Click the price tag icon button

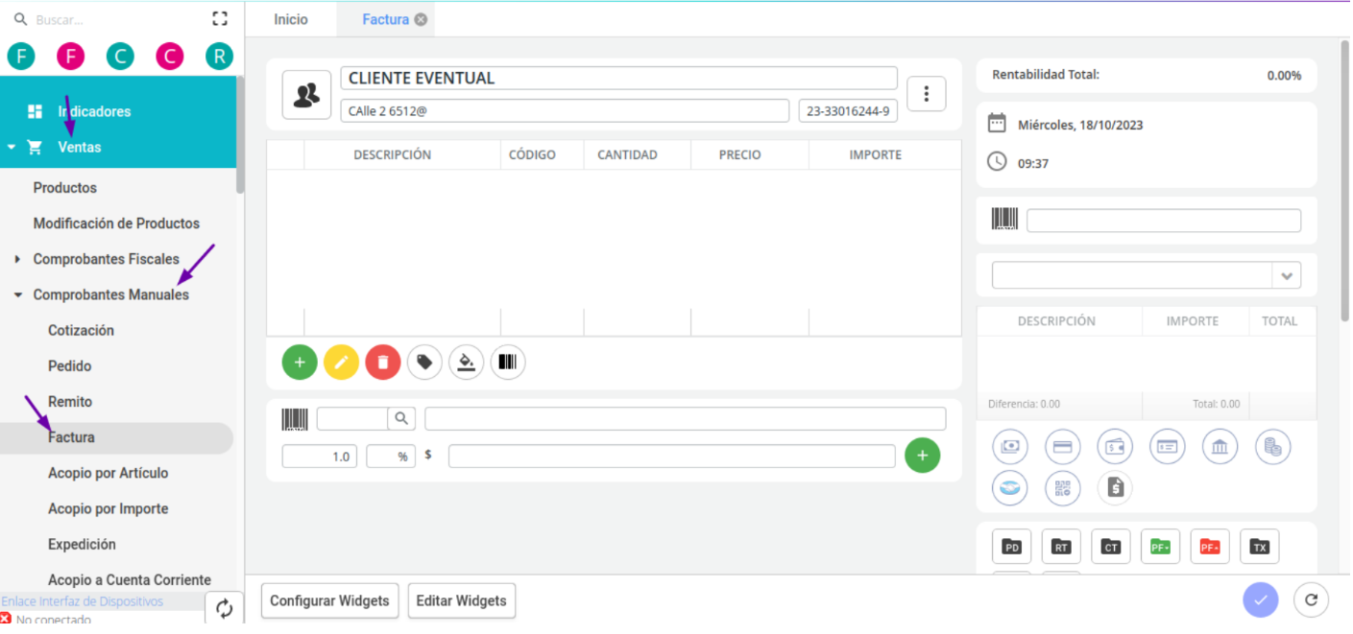[x=424, y=363]
